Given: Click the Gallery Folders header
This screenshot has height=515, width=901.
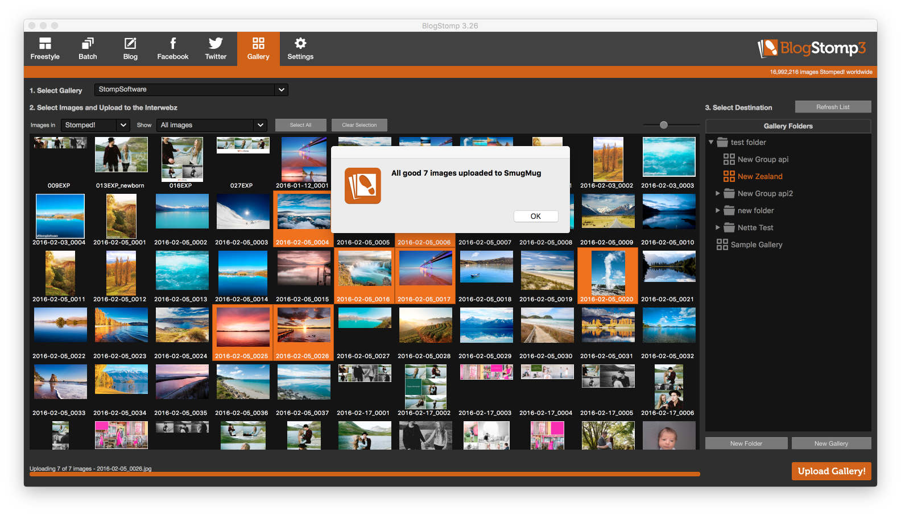Looking at the screenshot, I should 788,126.
